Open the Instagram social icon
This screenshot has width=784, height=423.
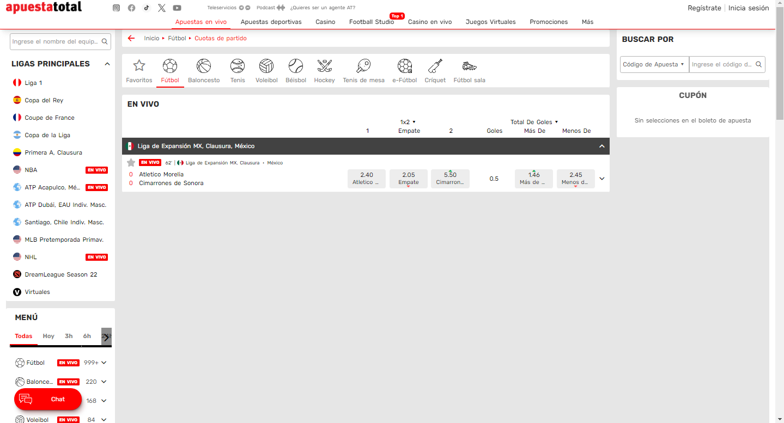116,8
